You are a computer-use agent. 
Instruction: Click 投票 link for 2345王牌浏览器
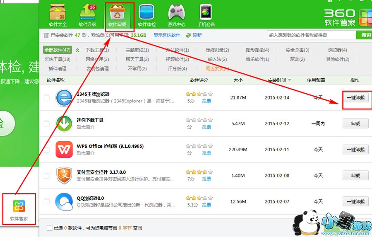206,101
